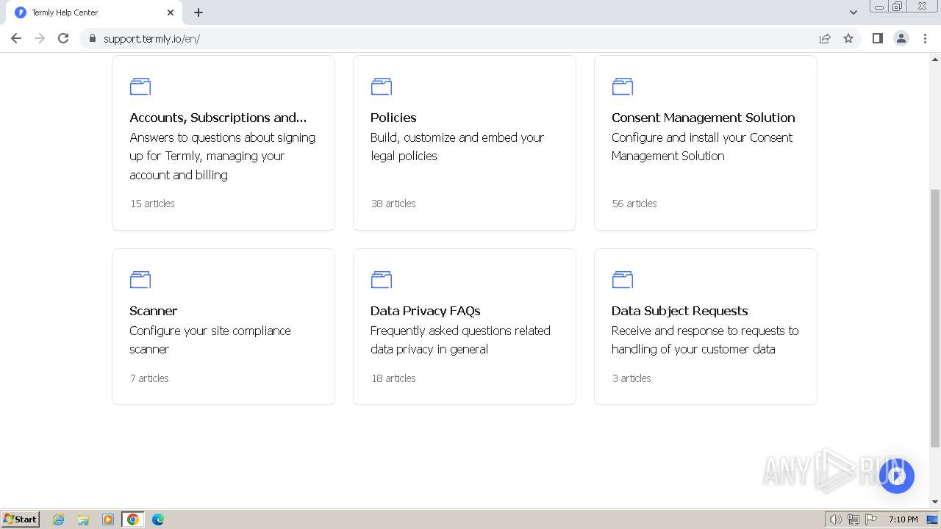Open the chat widget launcher
Viewport: 941px width, 529px height.
pyautogui.click(x=895, y=475)
